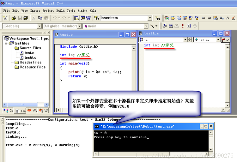This screenshot has width=237, height=162.
Task: Open the Redo history dropdown arrow
Action: pyautogui.click(x=69, y=18)
